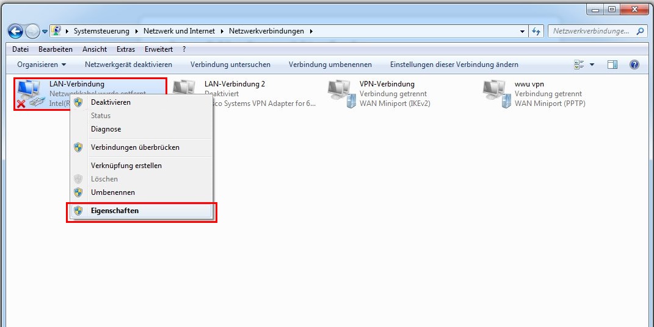Open the Extras menu
The width and height of the screenshot is (654, 327).
[126, 49]
